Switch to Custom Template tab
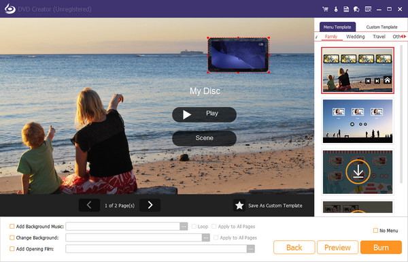The image size is (408, 262). [x=381, y=27]
